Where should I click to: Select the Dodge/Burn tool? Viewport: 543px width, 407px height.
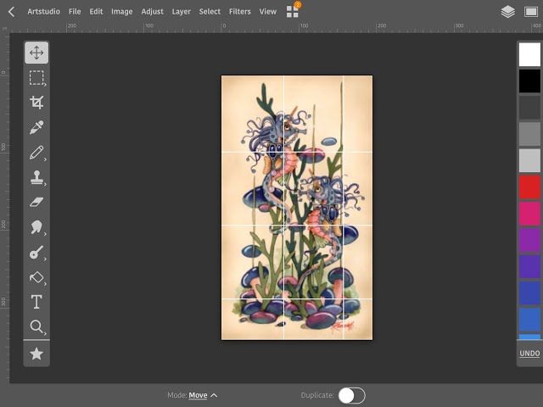point(36,253)
